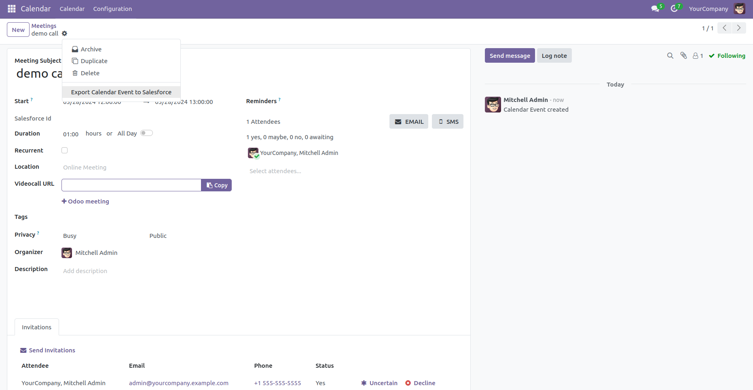
Task: Add an Odoo meeting link
Action: (x=85, y=201)
